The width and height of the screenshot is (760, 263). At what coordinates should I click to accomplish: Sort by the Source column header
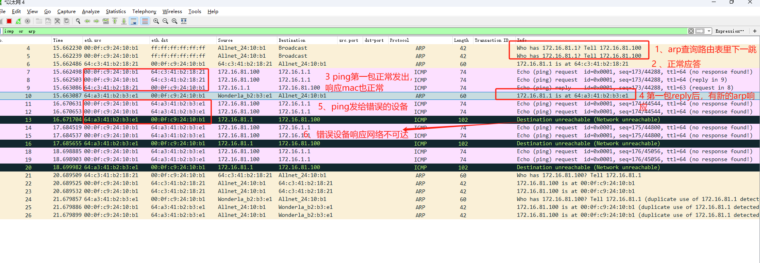(x=247, y=40)
